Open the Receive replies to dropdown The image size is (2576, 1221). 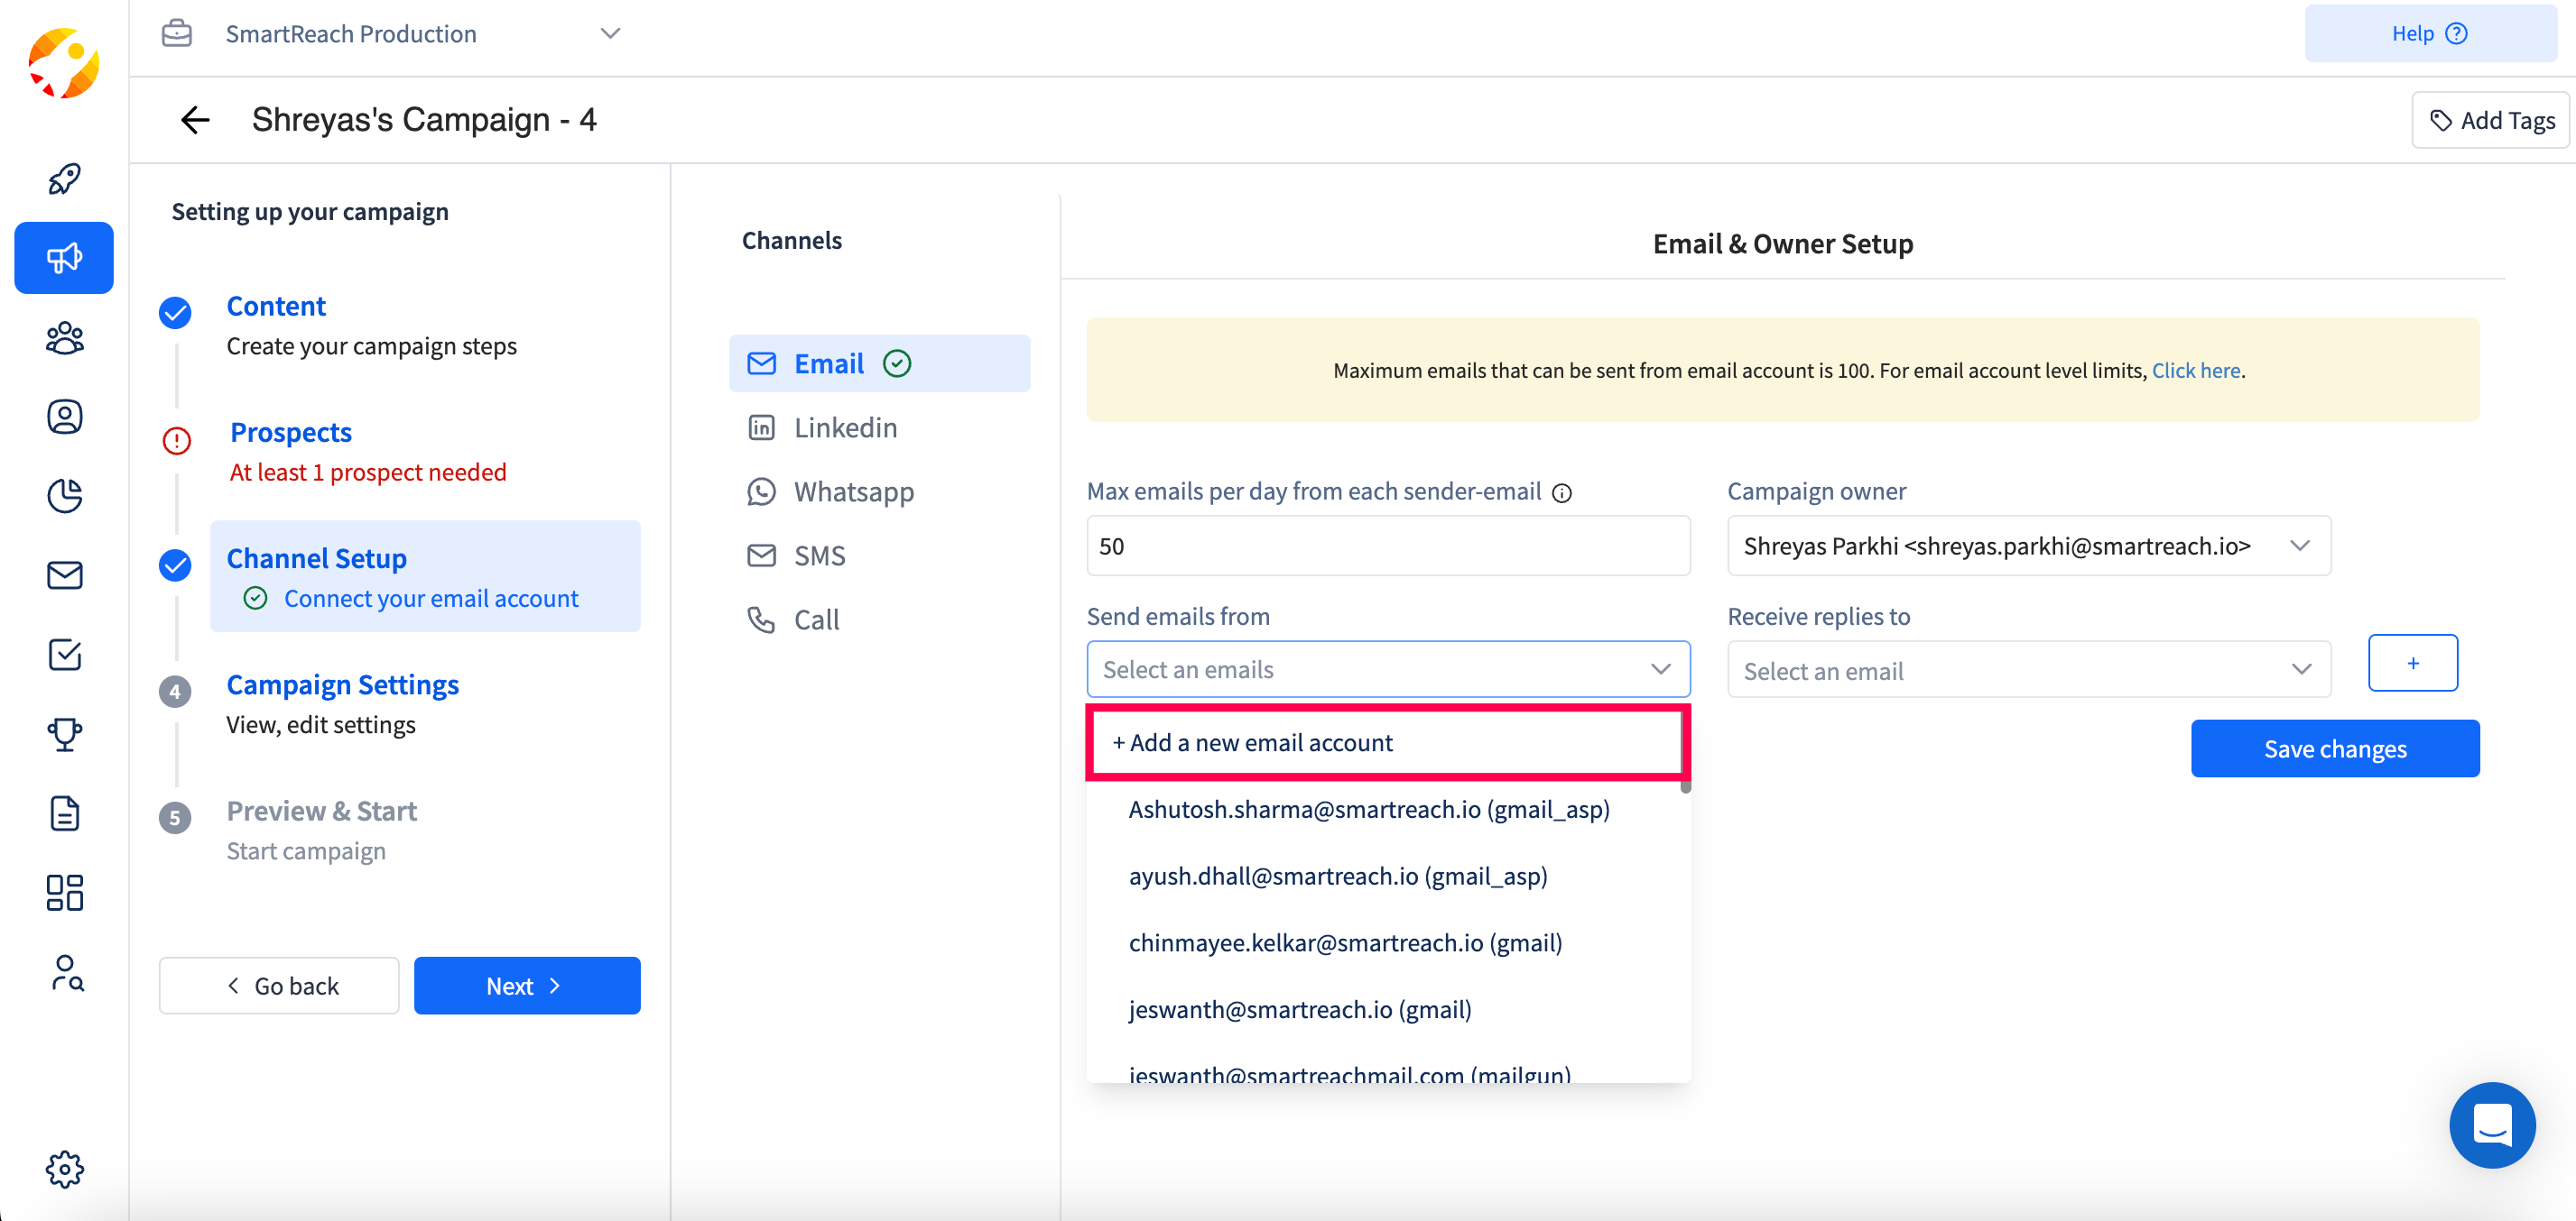coord(2029,669)
